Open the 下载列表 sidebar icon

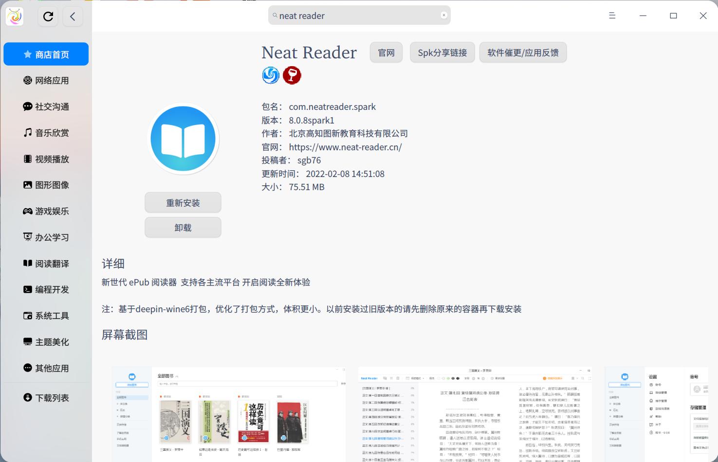pyautogui.click(x=27, y=397)
